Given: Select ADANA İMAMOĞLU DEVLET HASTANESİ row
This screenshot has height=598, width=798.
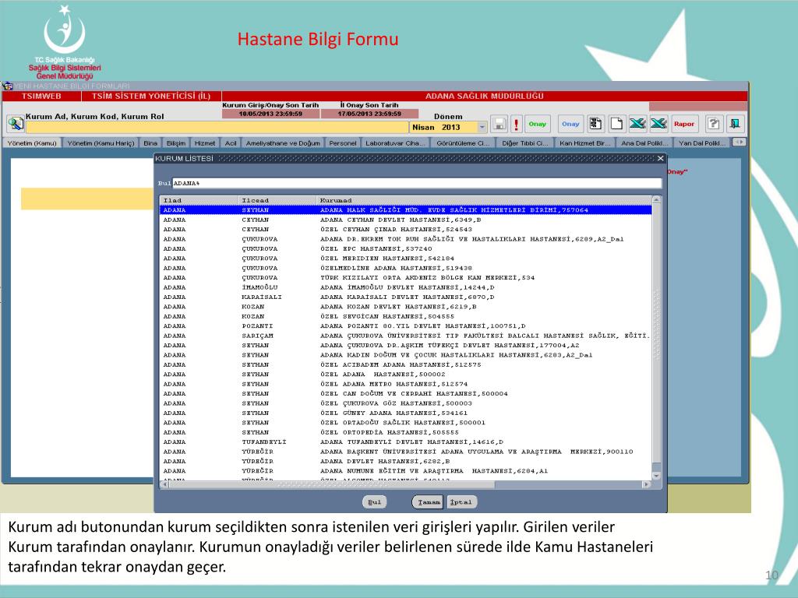Looking at the screenshot, I should 405,287.
